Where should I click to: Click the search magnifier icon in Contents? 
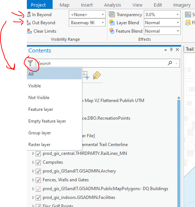coord(170,63)
